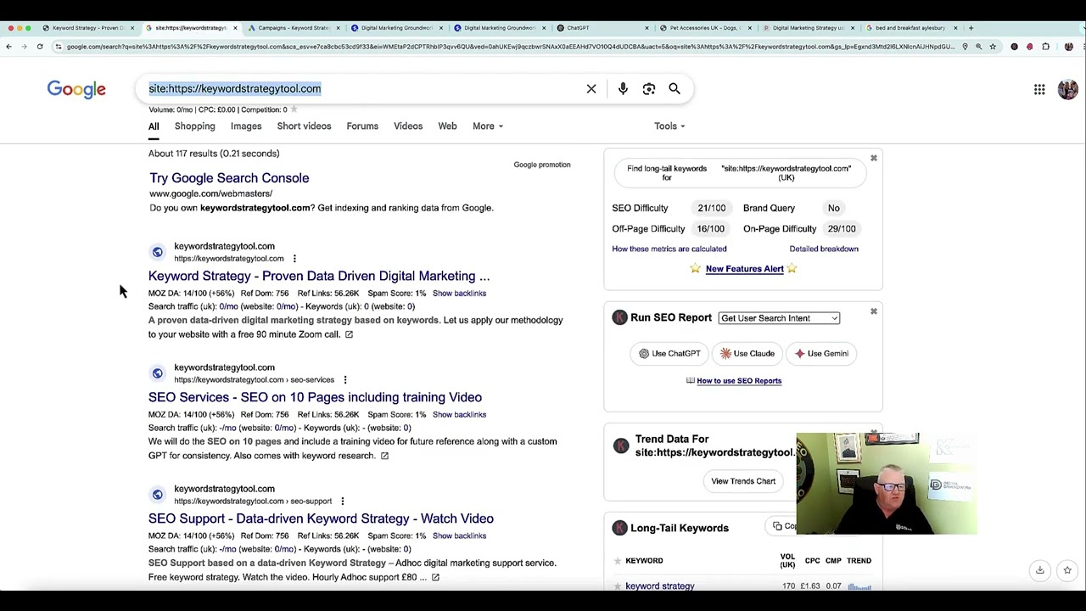1086x611 pixels.
Task: Open the 'keyword strategy' long-tail keyword link
Action: pos(660,586)
